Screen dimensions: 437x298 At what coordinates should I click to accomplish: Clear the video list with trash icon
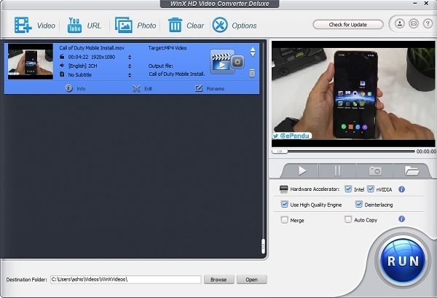point(186,26)
